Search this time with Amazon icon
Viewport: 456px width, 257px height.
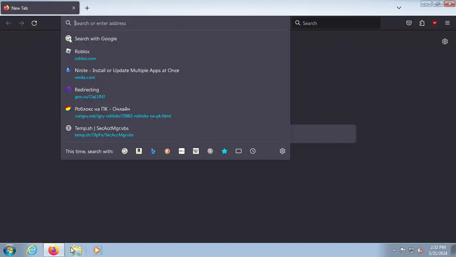(139, 151)
